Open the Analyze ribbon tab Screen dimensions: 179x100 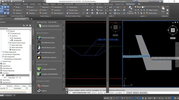pos(33,4)
